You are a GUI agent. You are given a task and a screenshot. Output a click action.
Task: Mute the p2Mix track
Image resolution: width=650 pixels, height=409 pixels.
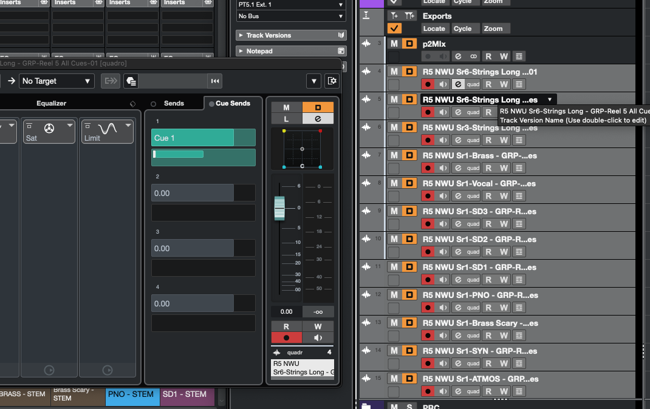tap(394, 44)
